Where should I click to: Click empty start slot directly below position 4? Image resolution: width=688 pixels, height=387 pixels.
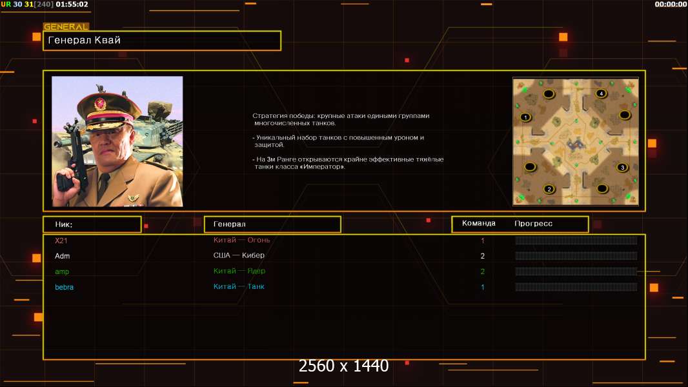coord(624,115)
